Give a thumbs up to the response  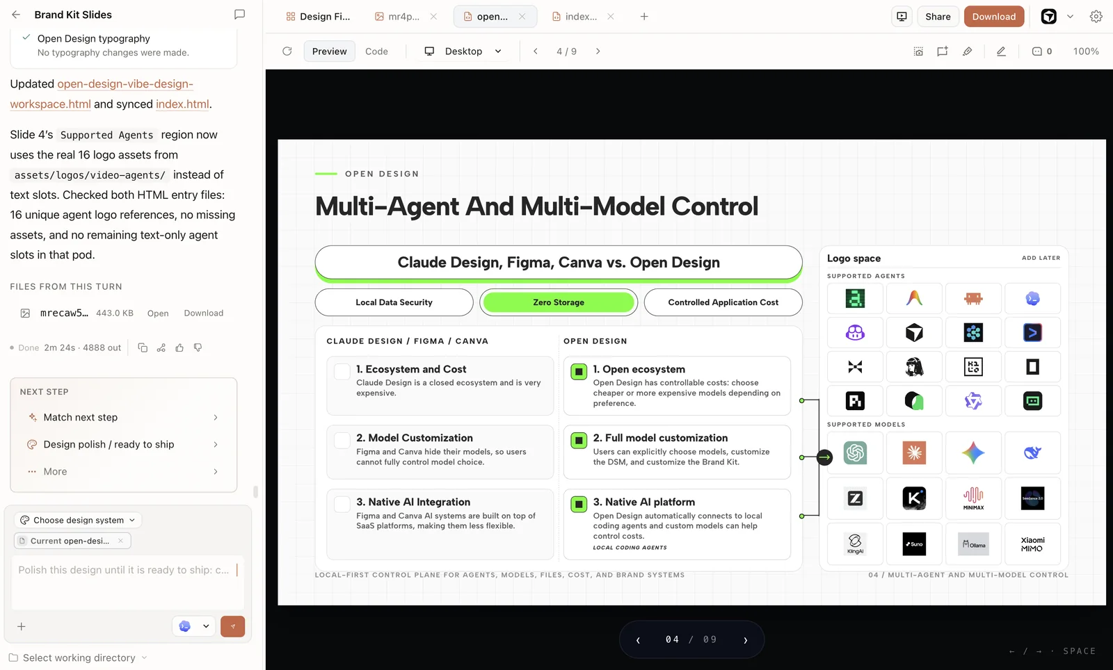pos(179,348)
